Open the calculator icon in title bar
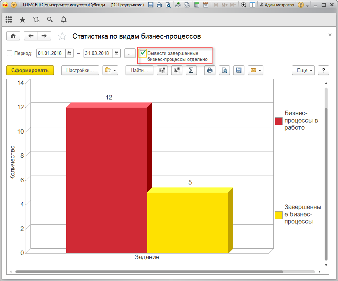The height and width of the screenshot is (281, 338). pyautogui.click(x=196, y=5)
